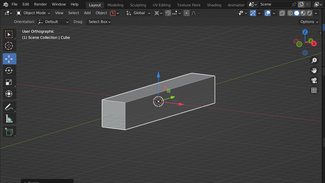Viewport: 325px width, 183px height.
Task: Open the snapping options dropdown
Action: click(x=177, y=13)
